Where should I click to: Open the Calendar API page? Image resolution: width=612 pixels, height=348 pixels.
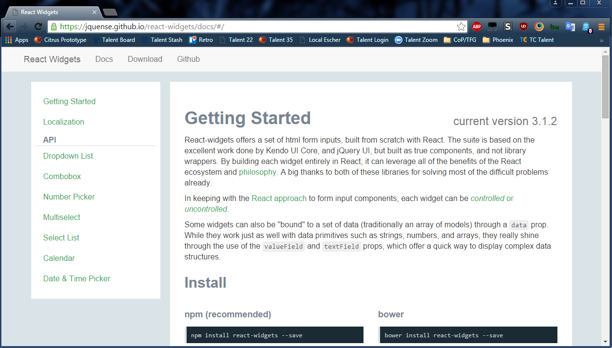59,258
